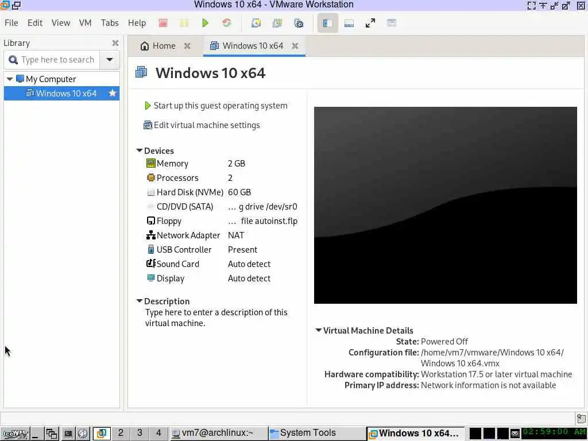The width and height of the screenshot is (588, 441).
Task: Click the Show Desktop taskbar icon
Action: [x=36, y=434]
